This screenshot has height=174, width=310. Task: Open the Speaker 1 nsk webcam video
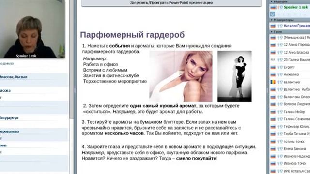pyautogui.click(x=32, y=29)
